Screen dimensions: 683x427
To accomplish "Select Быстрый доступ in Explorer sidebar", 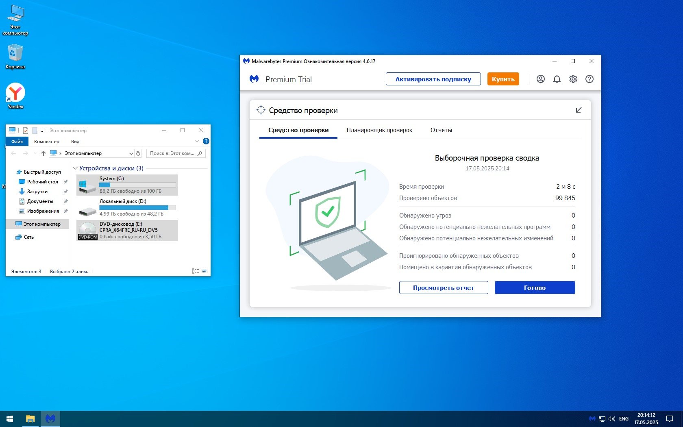I will [42, 172].
